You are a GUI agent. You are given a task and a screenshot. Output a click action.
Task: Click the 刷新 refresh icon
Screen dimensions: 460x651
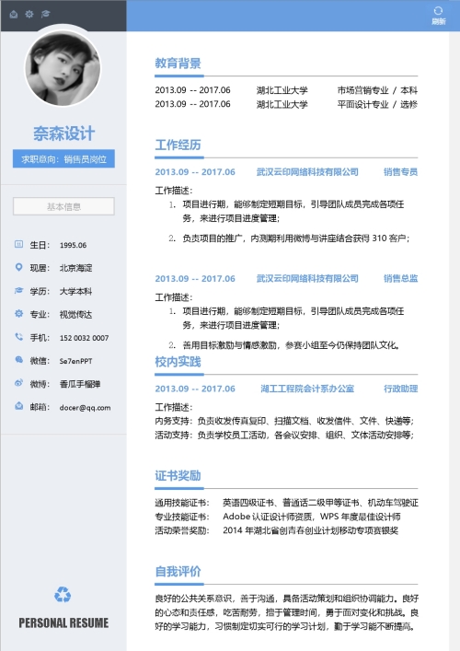click(x=438, y=11)
